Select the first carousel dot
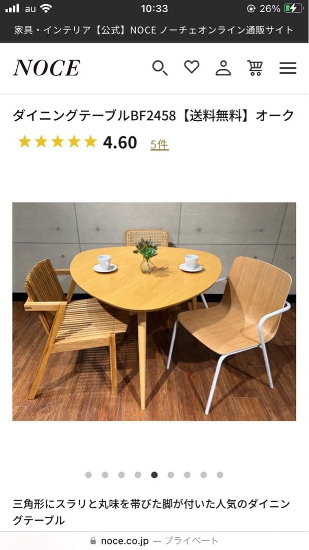This screenshot has height=550, width=309. click(88, 475)
